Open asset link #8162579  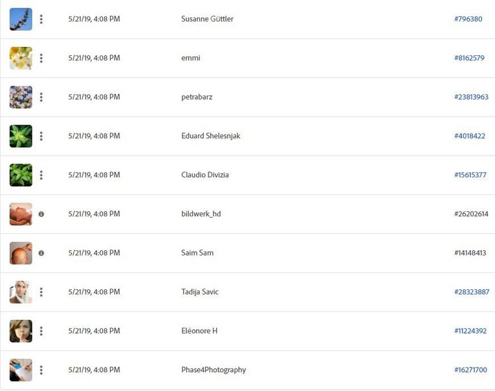click(469, 58)
